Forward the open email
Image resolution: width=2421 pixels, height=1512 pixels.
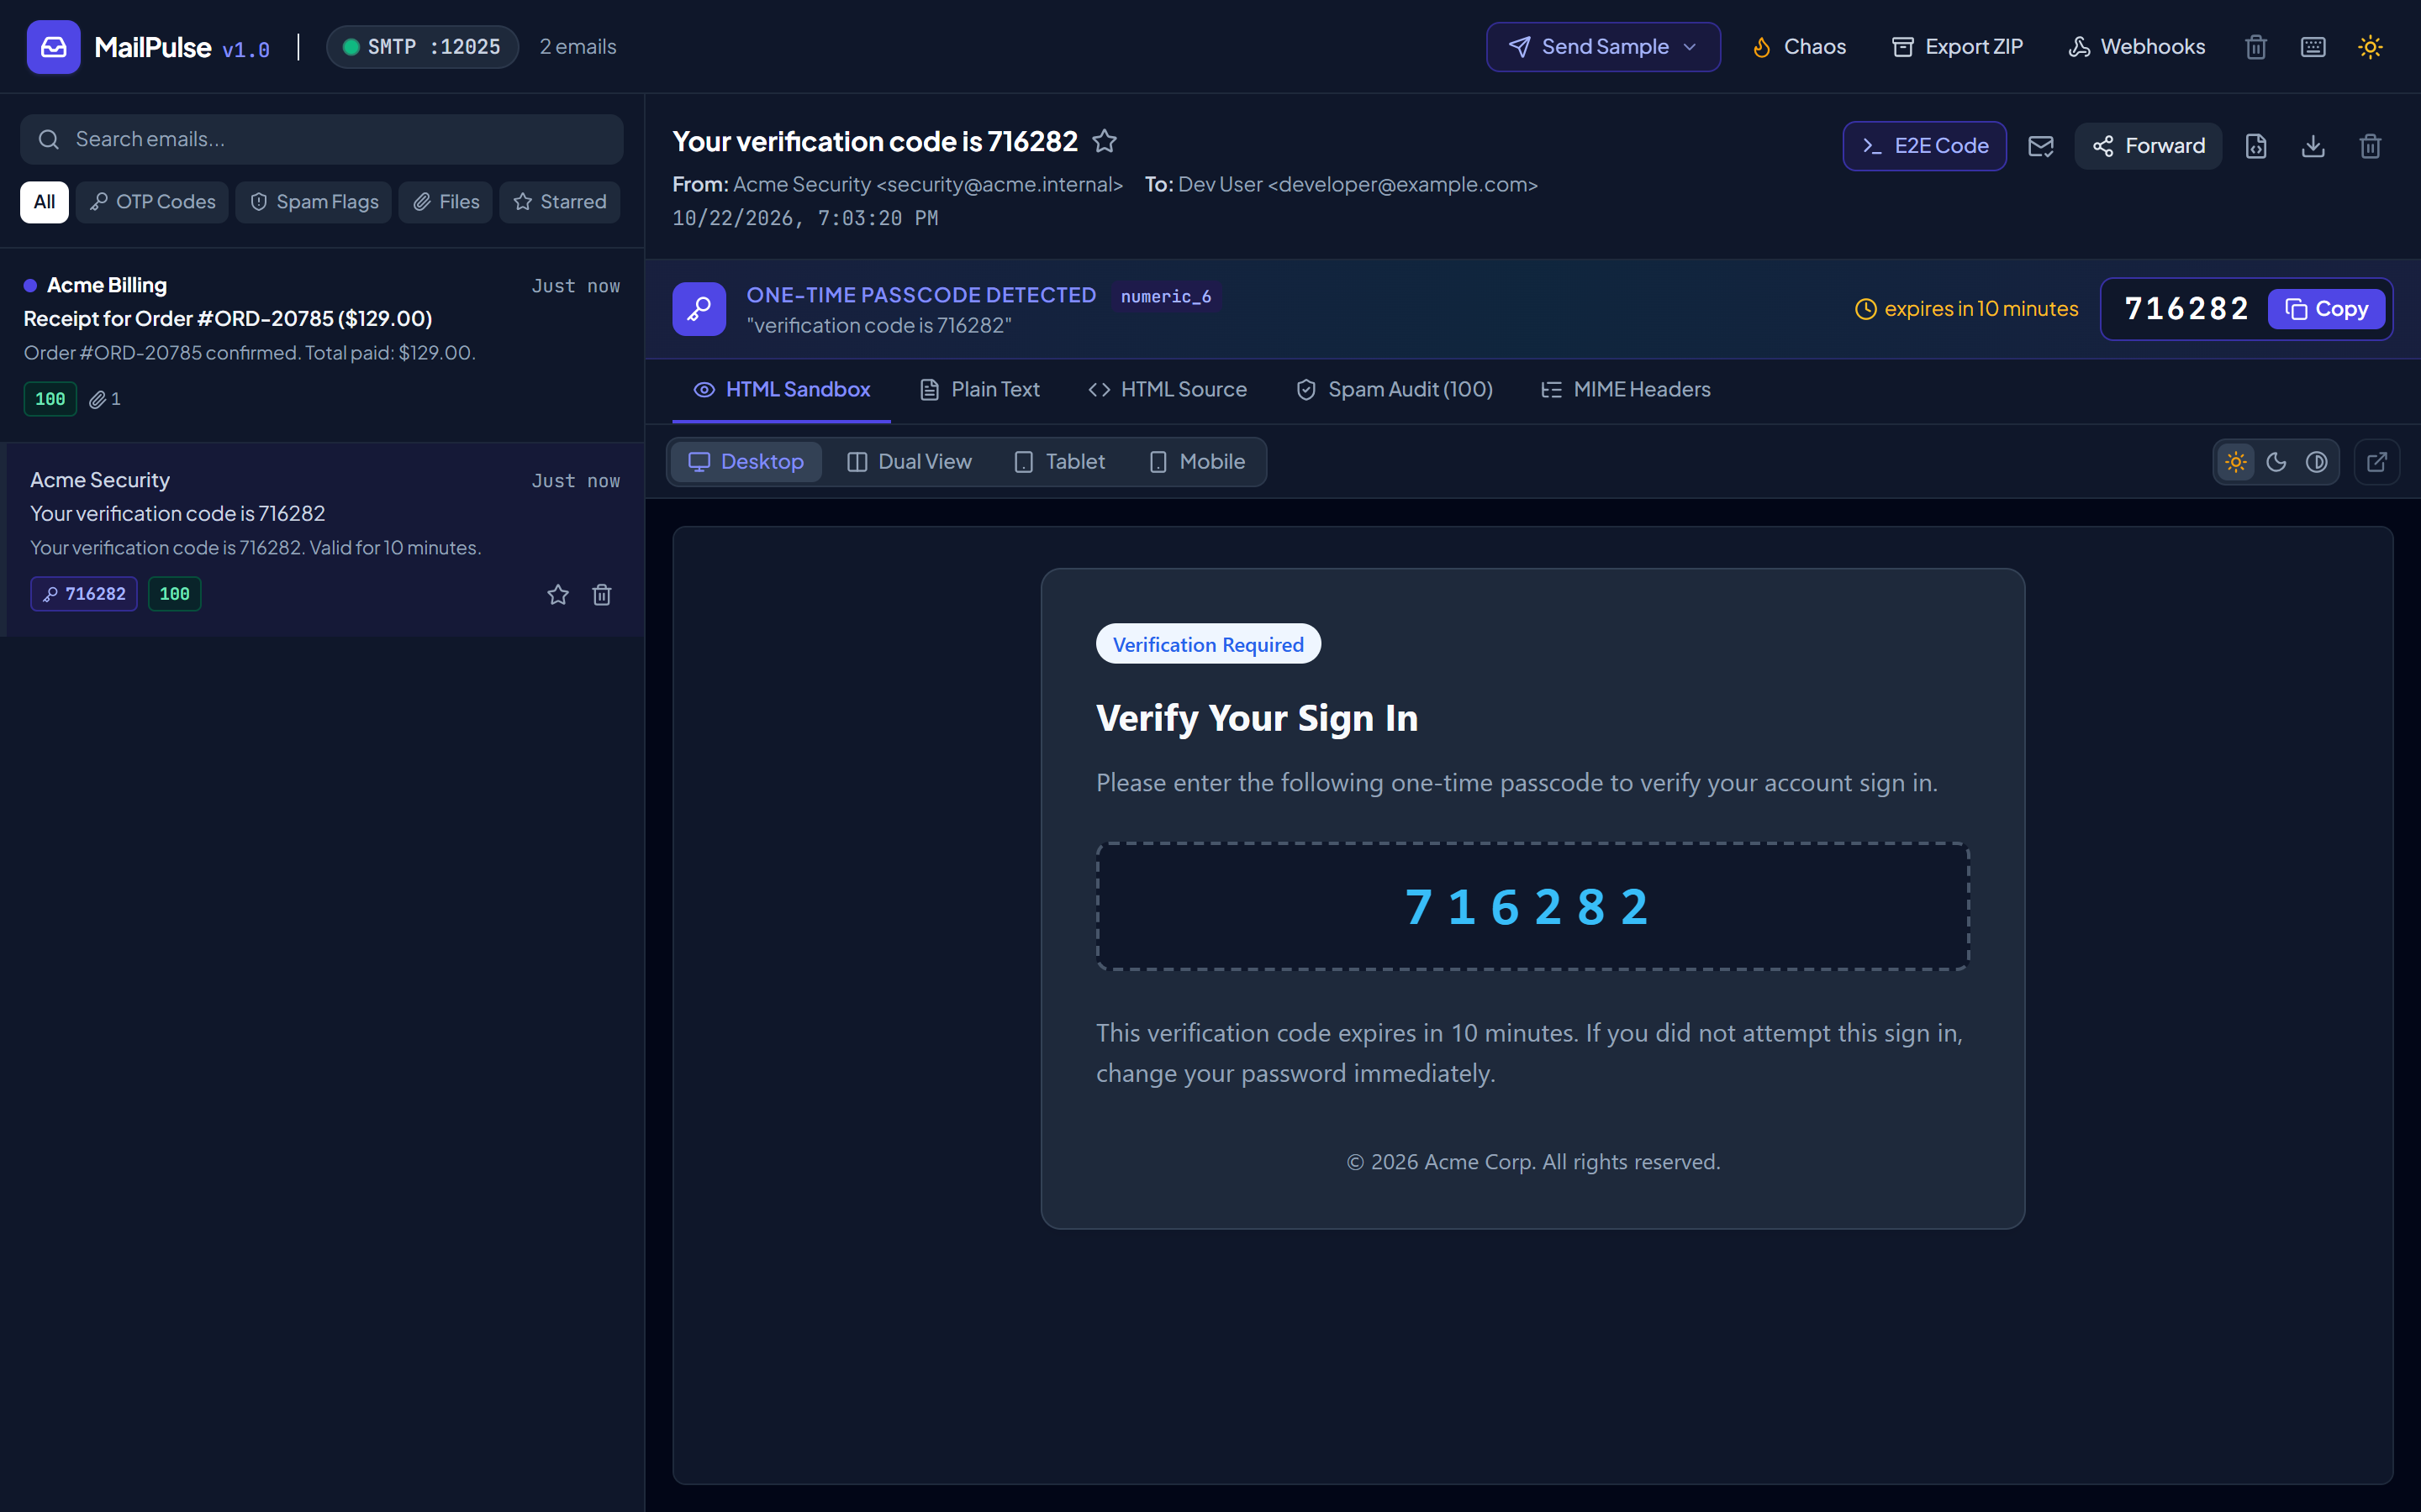point(2148,146)
